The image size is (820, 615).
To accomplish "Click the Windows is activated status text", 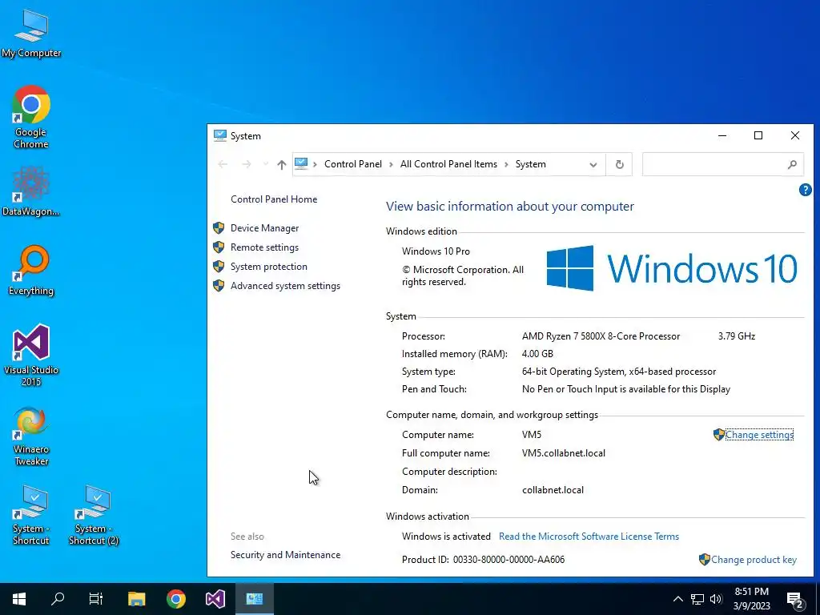I will 446,537.
